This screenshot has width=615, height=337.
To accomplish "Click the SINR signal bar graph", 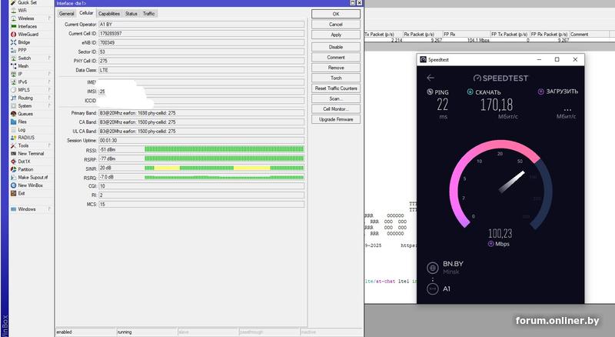I will click(x=224, y=167).
